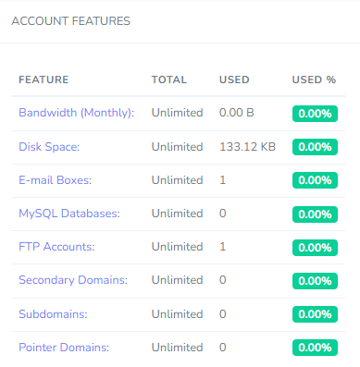Select Unlimited total in MySQL Databases row
360x367 pixels.
177,214
